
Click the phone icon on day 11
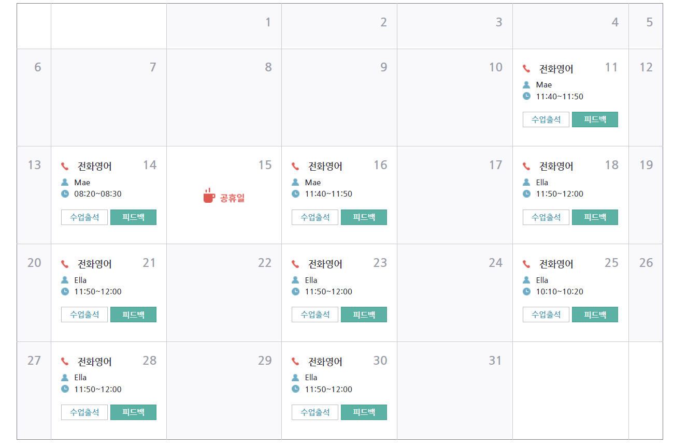pyautogui.click(x=526, y=69)
